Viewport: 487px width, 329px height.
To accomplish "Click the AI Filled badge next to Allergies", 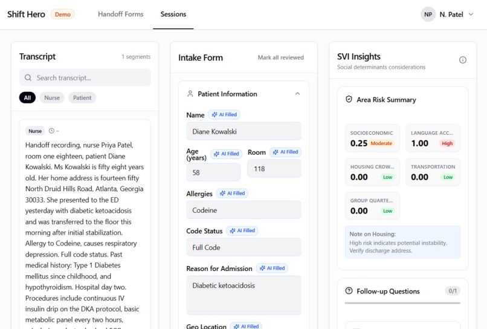I will coord(232,194).
